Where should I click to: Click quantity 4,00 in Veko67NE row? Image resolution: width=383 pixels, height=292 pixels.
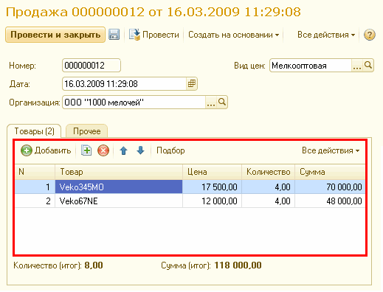268,201
